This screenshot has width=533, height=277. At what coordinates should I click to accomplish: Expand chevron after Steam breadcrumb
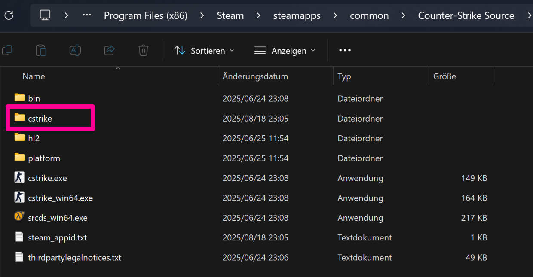tap(258, 15)
